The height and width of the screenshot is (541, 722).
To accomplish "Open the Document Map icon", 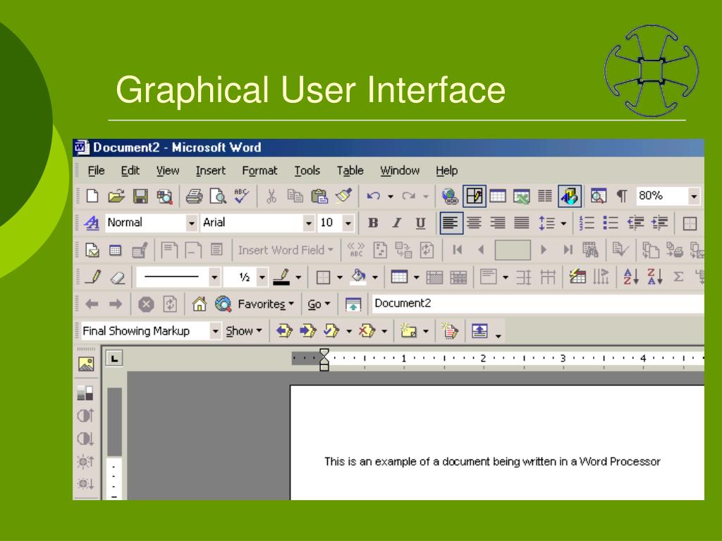I will pyautogui.click(x=598, y=197).
